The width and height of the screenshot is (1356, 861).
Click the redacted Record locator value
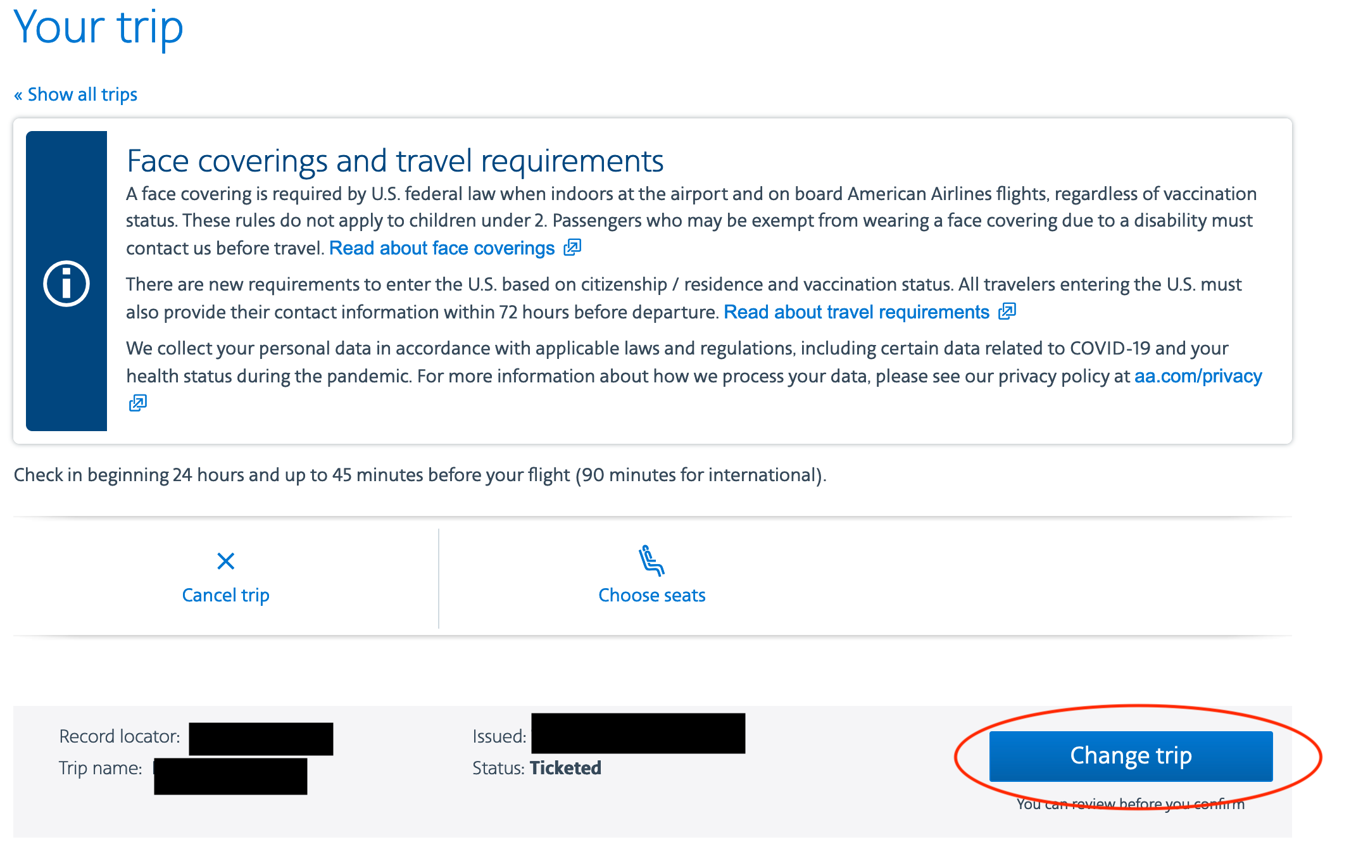[261, 739]
